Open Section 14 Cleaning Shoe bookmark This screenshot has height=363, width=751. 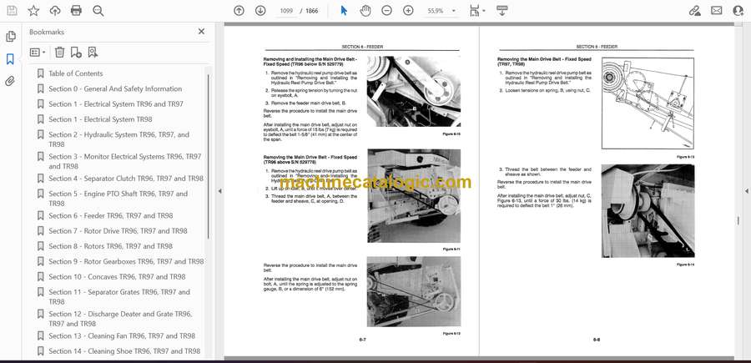click(x=124, y=351)
